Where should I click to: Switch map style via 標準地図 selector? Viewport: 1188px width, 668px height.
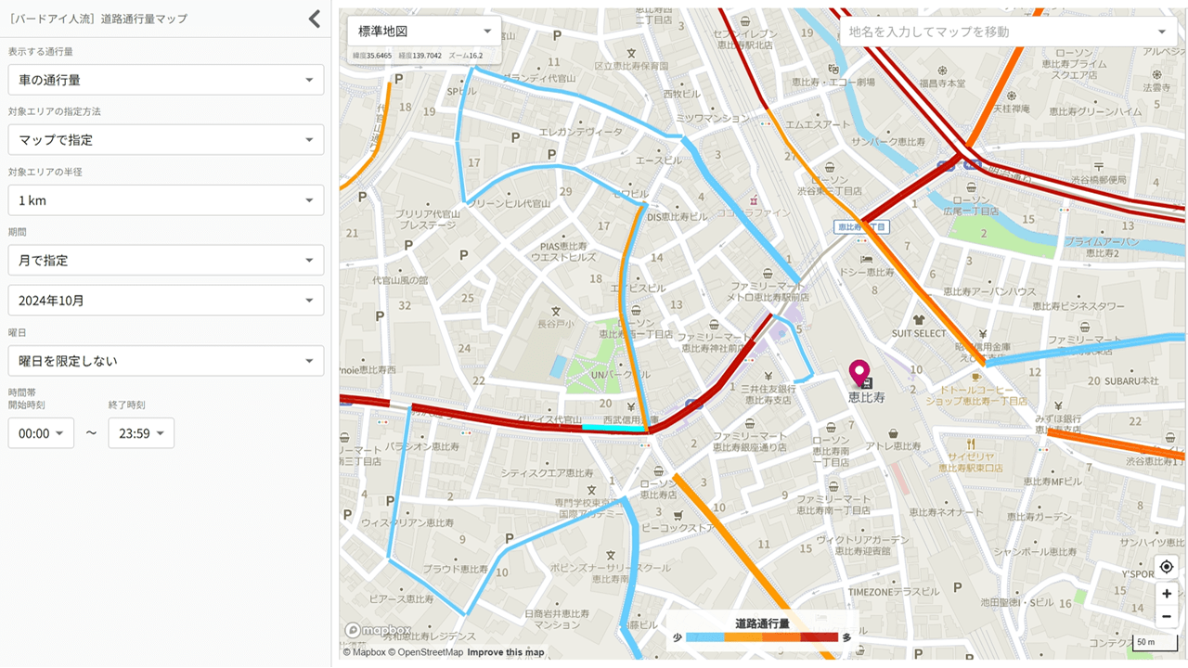point(424,32)
